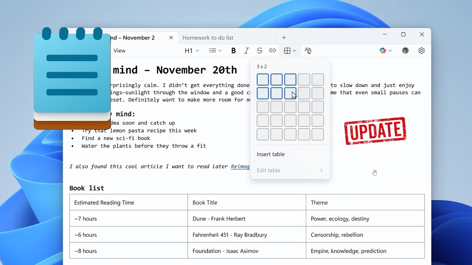Click the Empire, knowledge, prediction cell
This screenshot has height=265, width=472.
coord(365,251)
